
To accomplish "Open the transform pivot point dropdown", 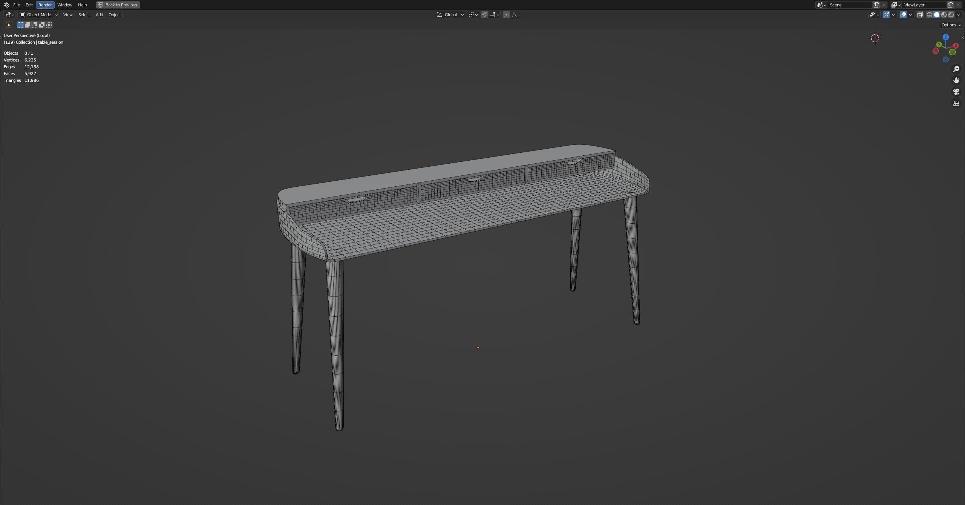I will click(x=473, y=15).
